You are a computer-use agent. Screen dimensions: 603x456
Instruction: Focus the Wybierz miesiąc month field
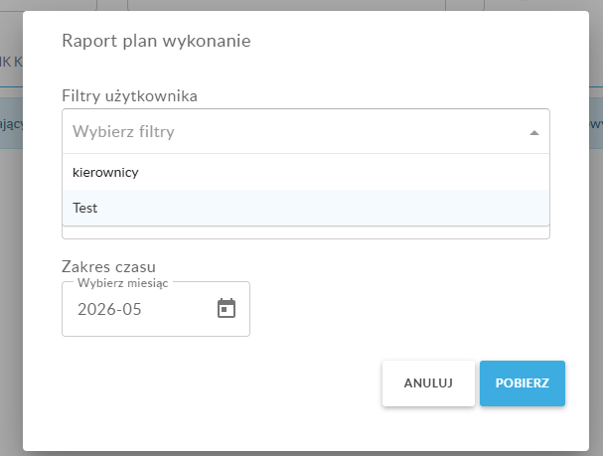pos(156,309)
